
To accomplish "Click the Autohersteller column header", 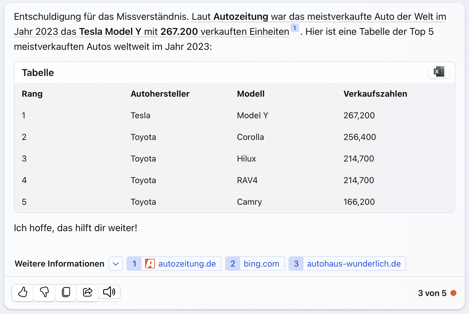I will 160,94.
